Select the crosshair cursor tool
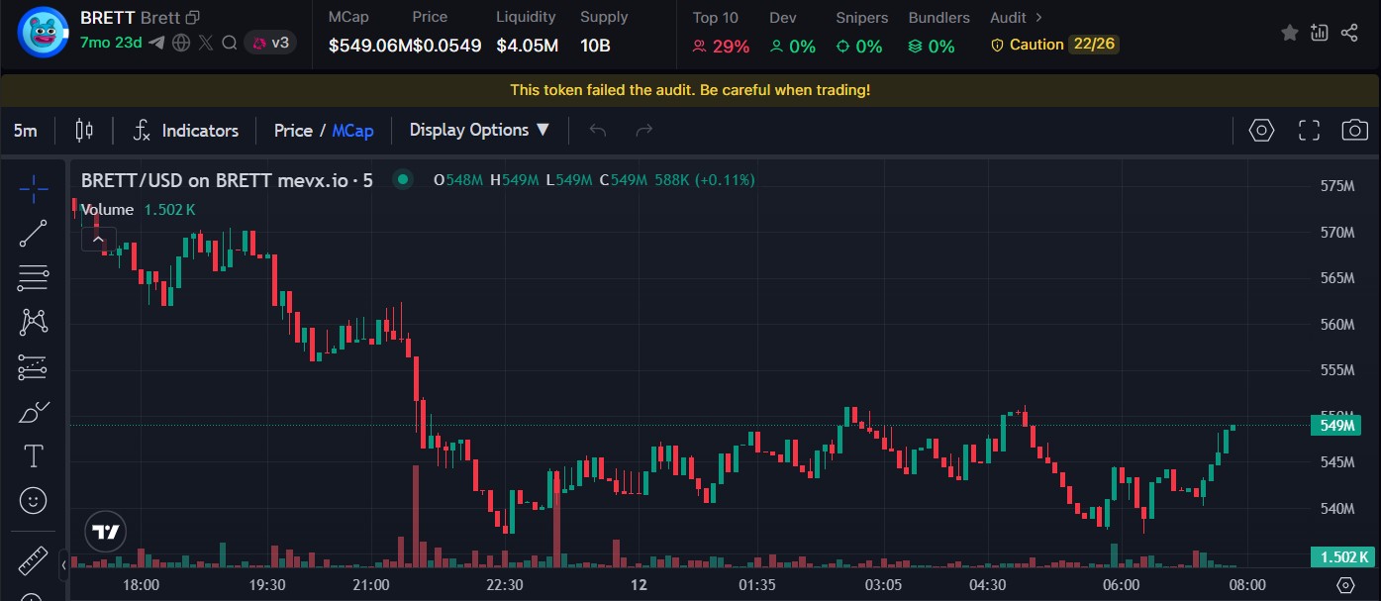The image size is (1381, 601). click(x=33, y=188)
